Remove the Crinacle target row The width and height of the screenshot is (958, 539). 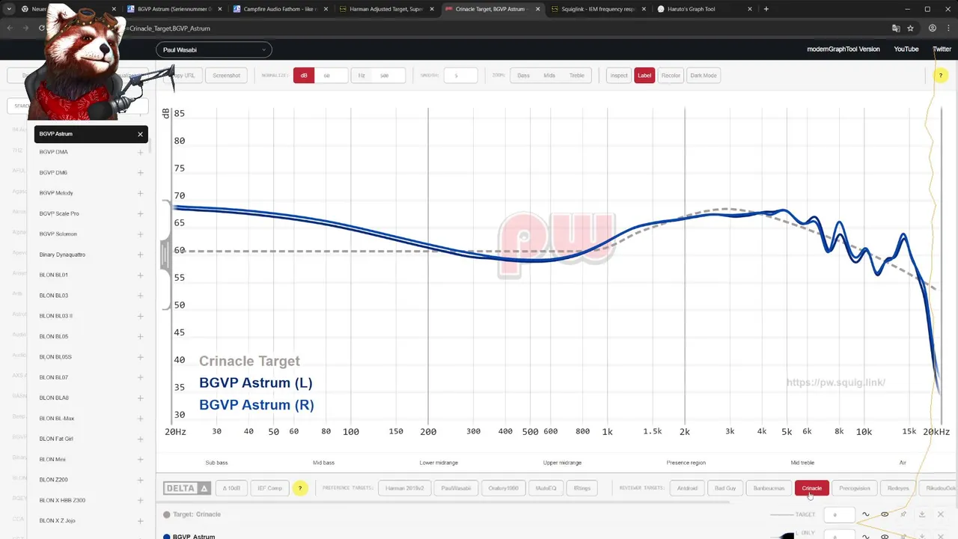[941, 514]
